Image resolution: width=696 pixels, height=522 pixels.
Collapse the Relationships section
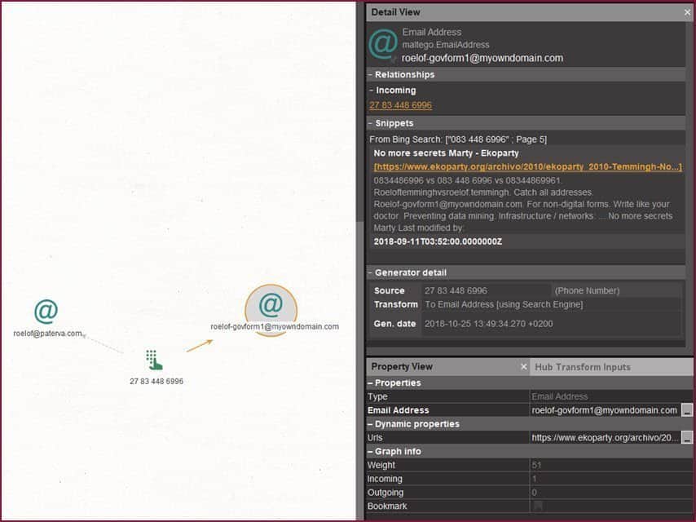370,75
